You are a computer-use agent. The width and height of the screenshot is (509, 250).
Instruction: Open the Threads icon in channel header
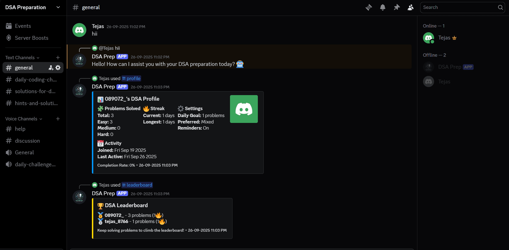[x=369, y=8]
